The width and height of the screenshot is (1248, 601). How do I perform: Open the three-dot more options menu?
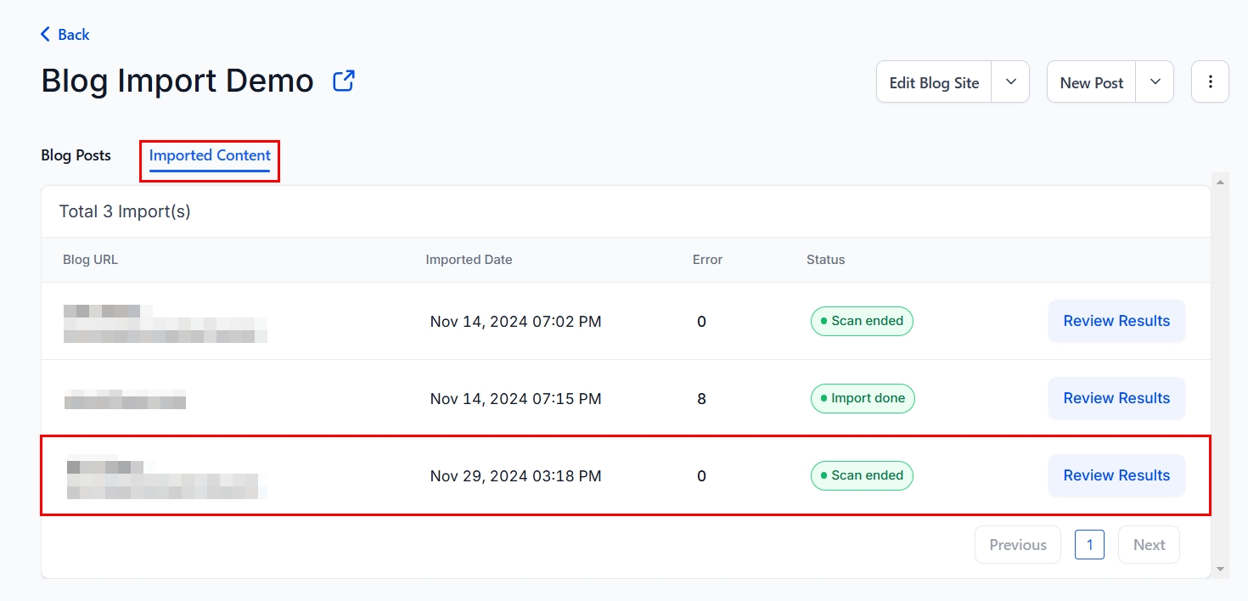pos(1210,82)
